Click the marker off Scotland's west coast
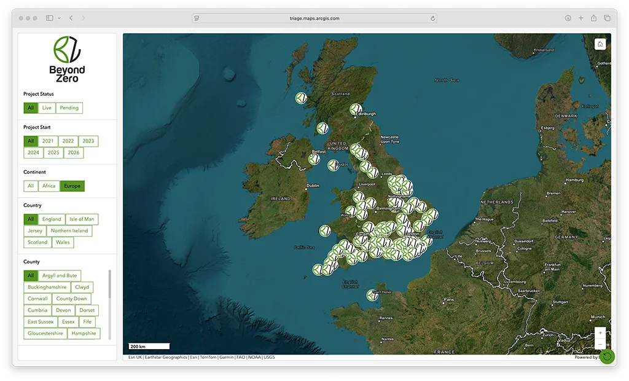629x381 pixels. coord(301,98)
